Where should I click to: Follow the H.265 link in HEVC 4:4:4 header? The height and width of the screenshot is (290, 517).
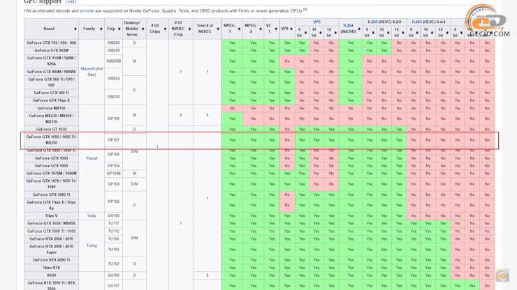(417, 22)
